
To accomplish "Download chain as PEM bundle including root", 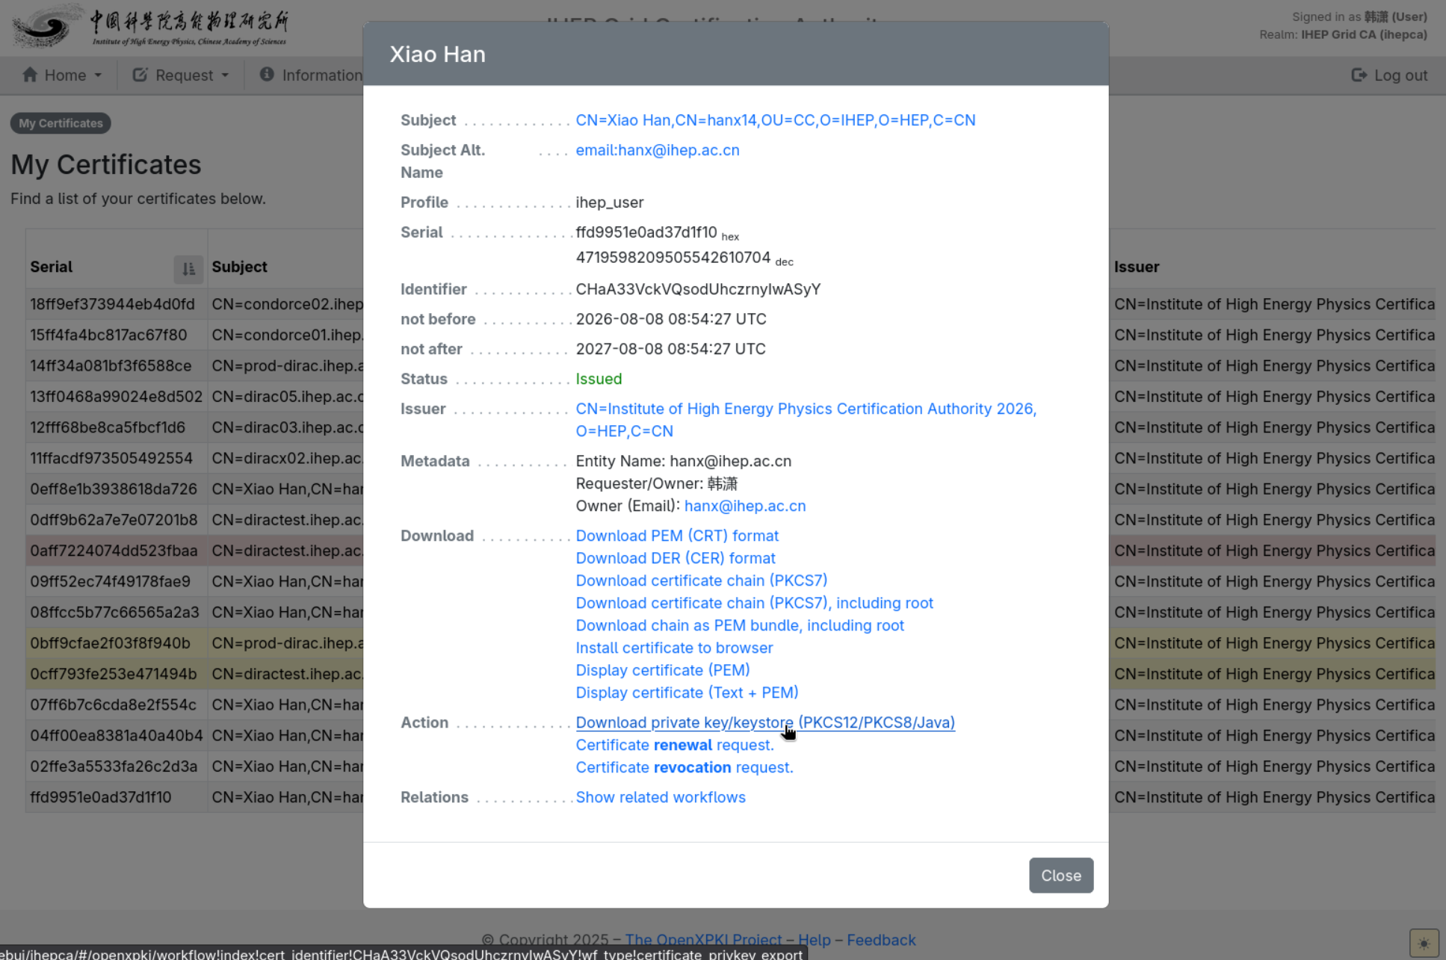I will (739, 625).
